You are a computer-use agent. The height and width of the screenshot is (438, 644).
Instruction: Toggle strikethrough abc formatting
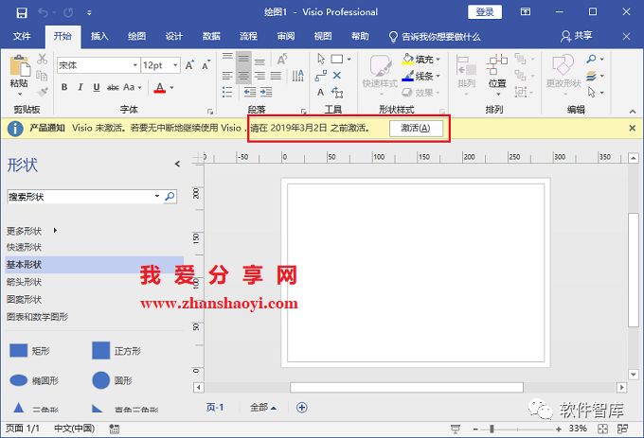click(113, 87)
